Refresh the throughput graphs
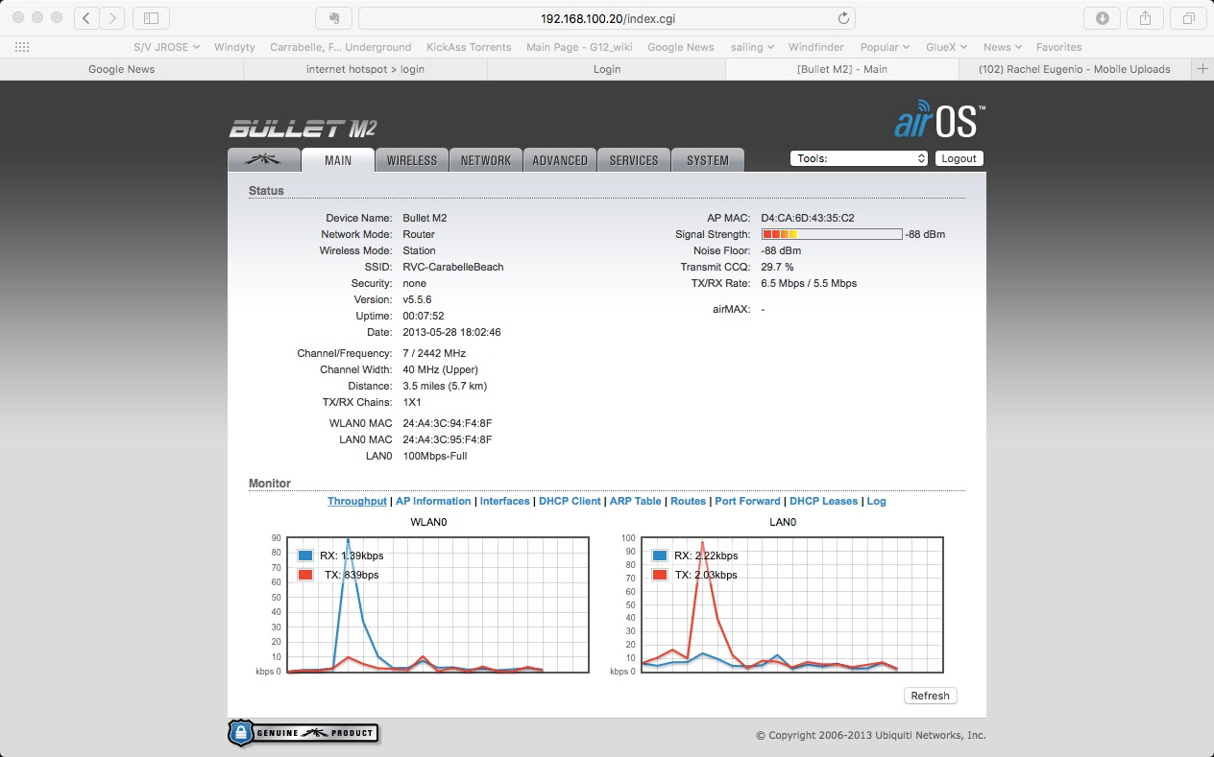1214x757 pixels. tap(930, 696)
